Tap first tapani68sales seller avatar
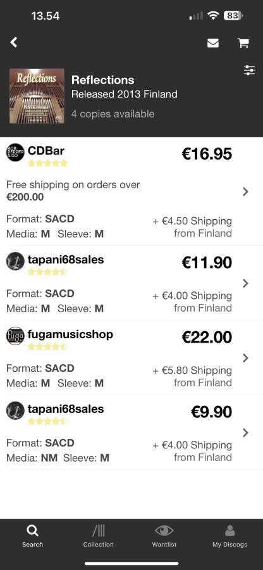Viewport: 263px width, 570px height. point(15,262)
